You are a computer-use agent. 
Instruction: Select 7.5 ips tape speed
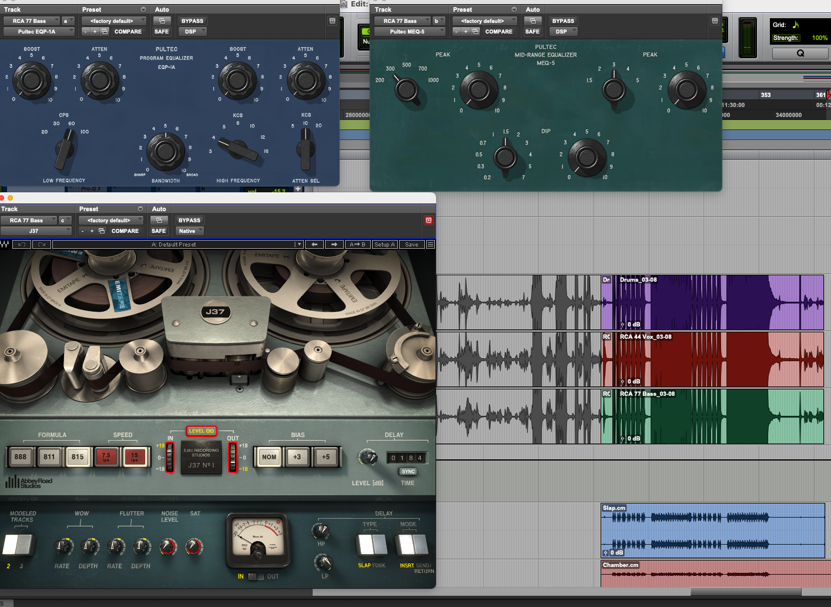(x=106, y=456)
